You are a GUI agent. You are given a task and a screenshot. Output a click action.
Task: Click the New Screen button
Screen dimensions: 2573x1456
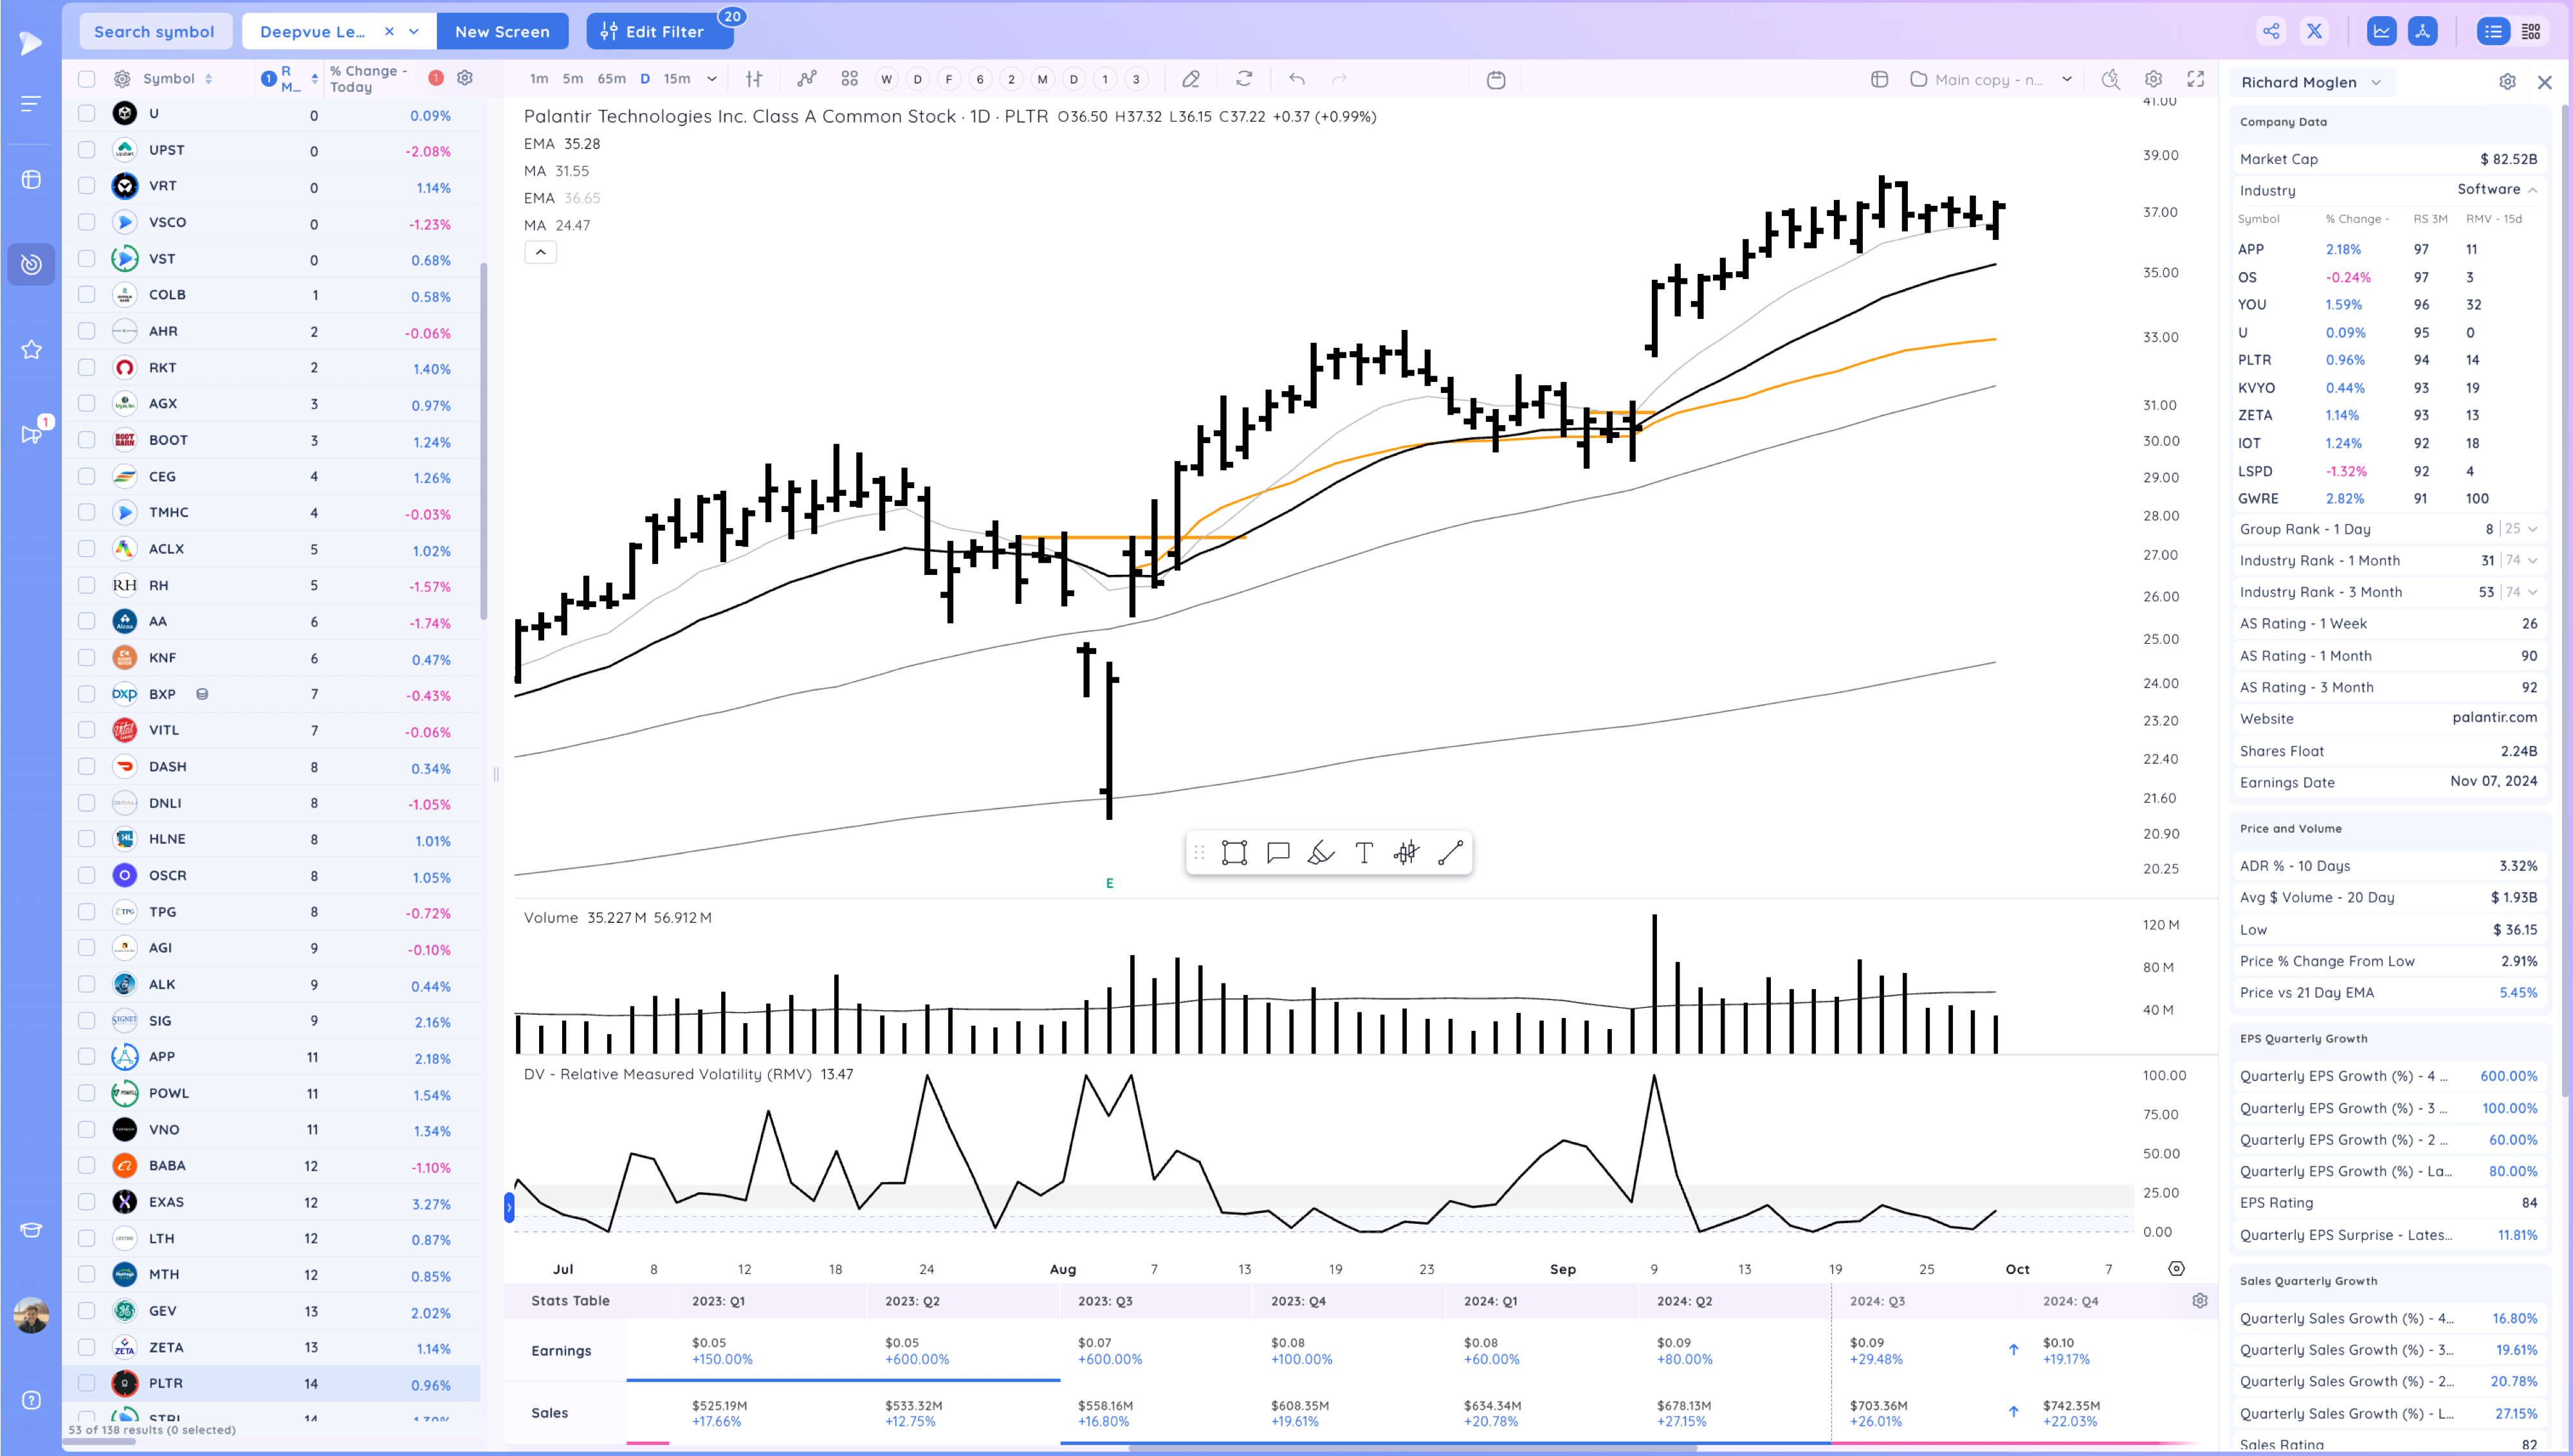(502, 32)
